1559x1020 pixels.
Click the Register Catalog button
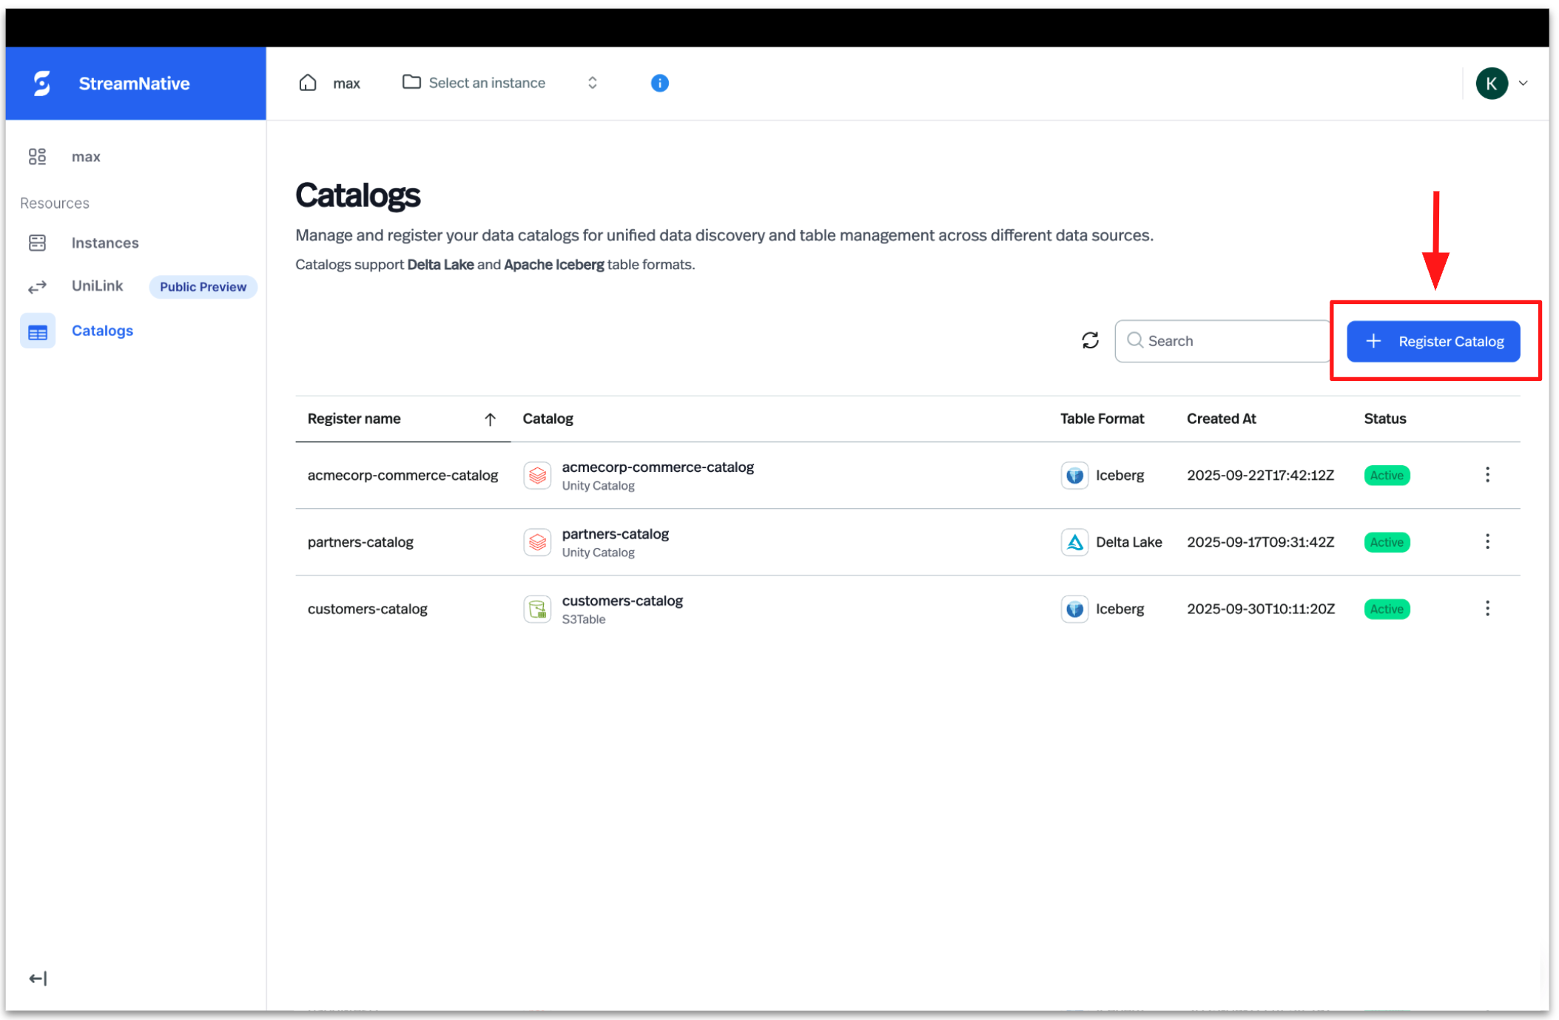point(1433,341)
